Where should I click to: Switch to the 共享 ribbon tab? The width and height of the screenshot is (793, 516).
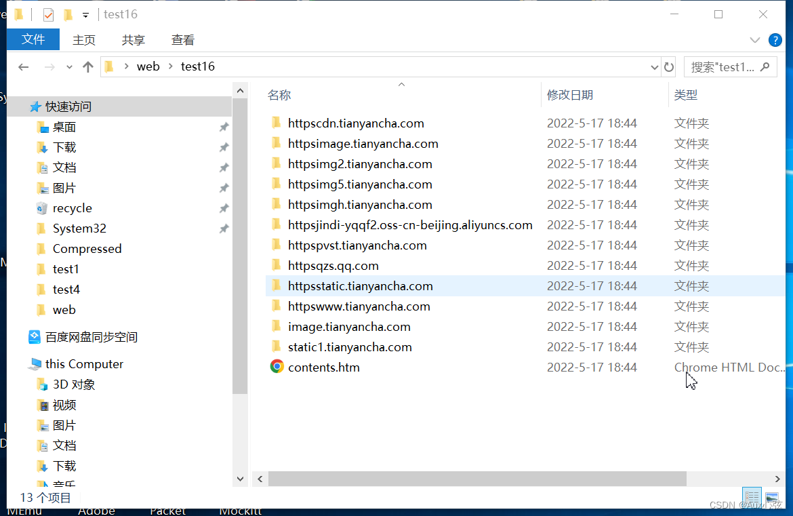tap(134, 40)
